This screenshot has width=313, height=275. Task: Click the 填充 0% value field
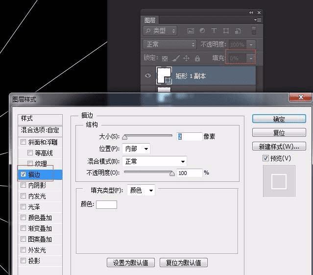[x=238, y=58]
